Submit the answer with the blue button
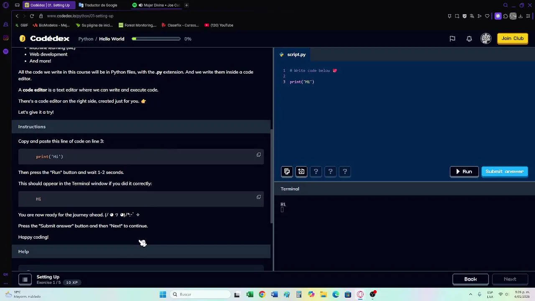The width and height of the screenshot is (535, 301). point(504,172)
